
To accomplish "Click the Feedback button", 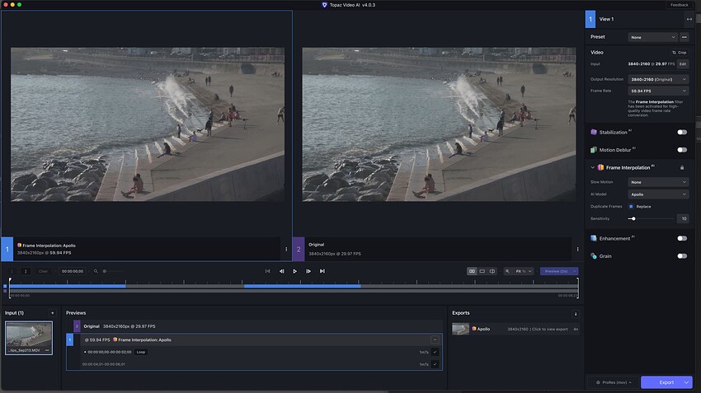I will [679, 5].
